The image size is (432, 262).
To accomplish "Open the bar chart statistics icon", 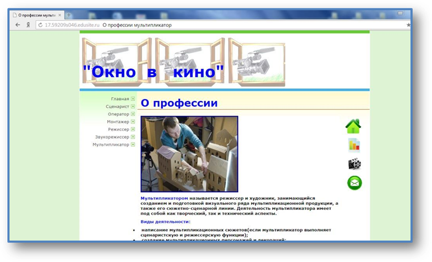I will (x=354, y=145).
